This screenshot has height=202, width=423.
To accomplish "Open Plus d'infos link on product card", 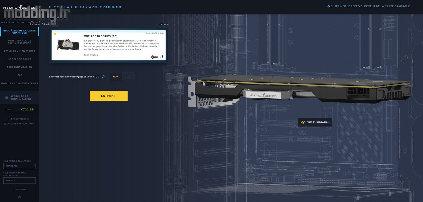I will pyautogui.click(x=91, y=55).
